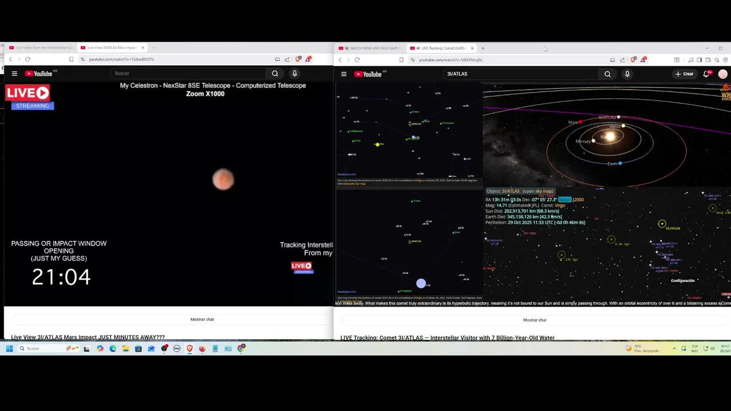Go back in left browser window

tap(10, 59)
